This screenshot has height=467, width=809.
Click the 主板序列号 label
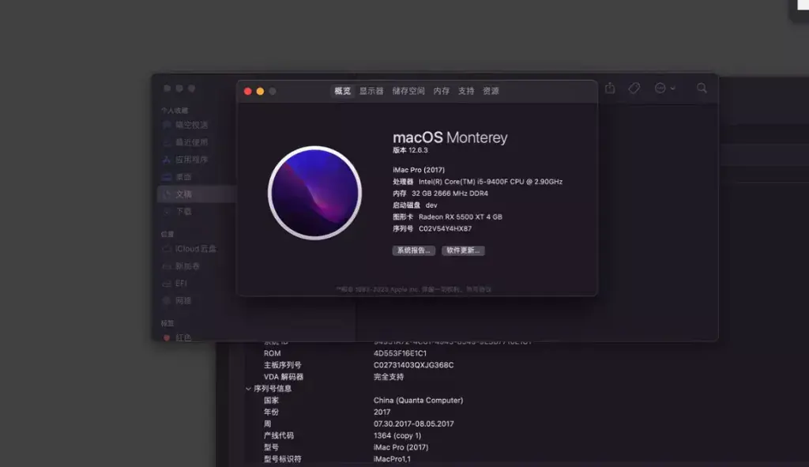pyautogui.click(x=282, y=365)
